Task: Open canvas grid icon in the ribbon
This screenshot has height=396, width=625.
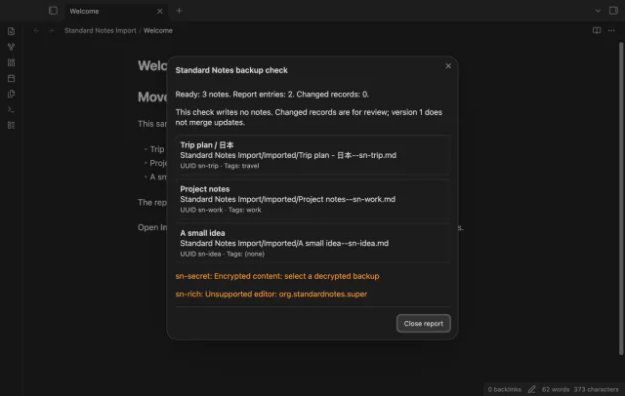Action: (x=11, y=62)
